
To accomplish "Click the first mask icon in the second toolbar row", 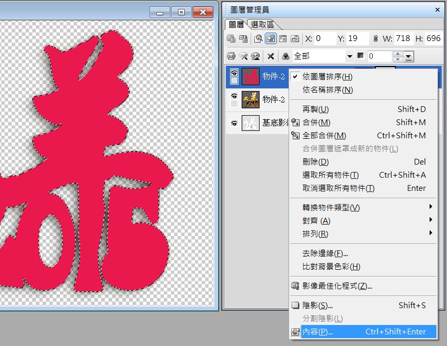I will pos(231,56).
